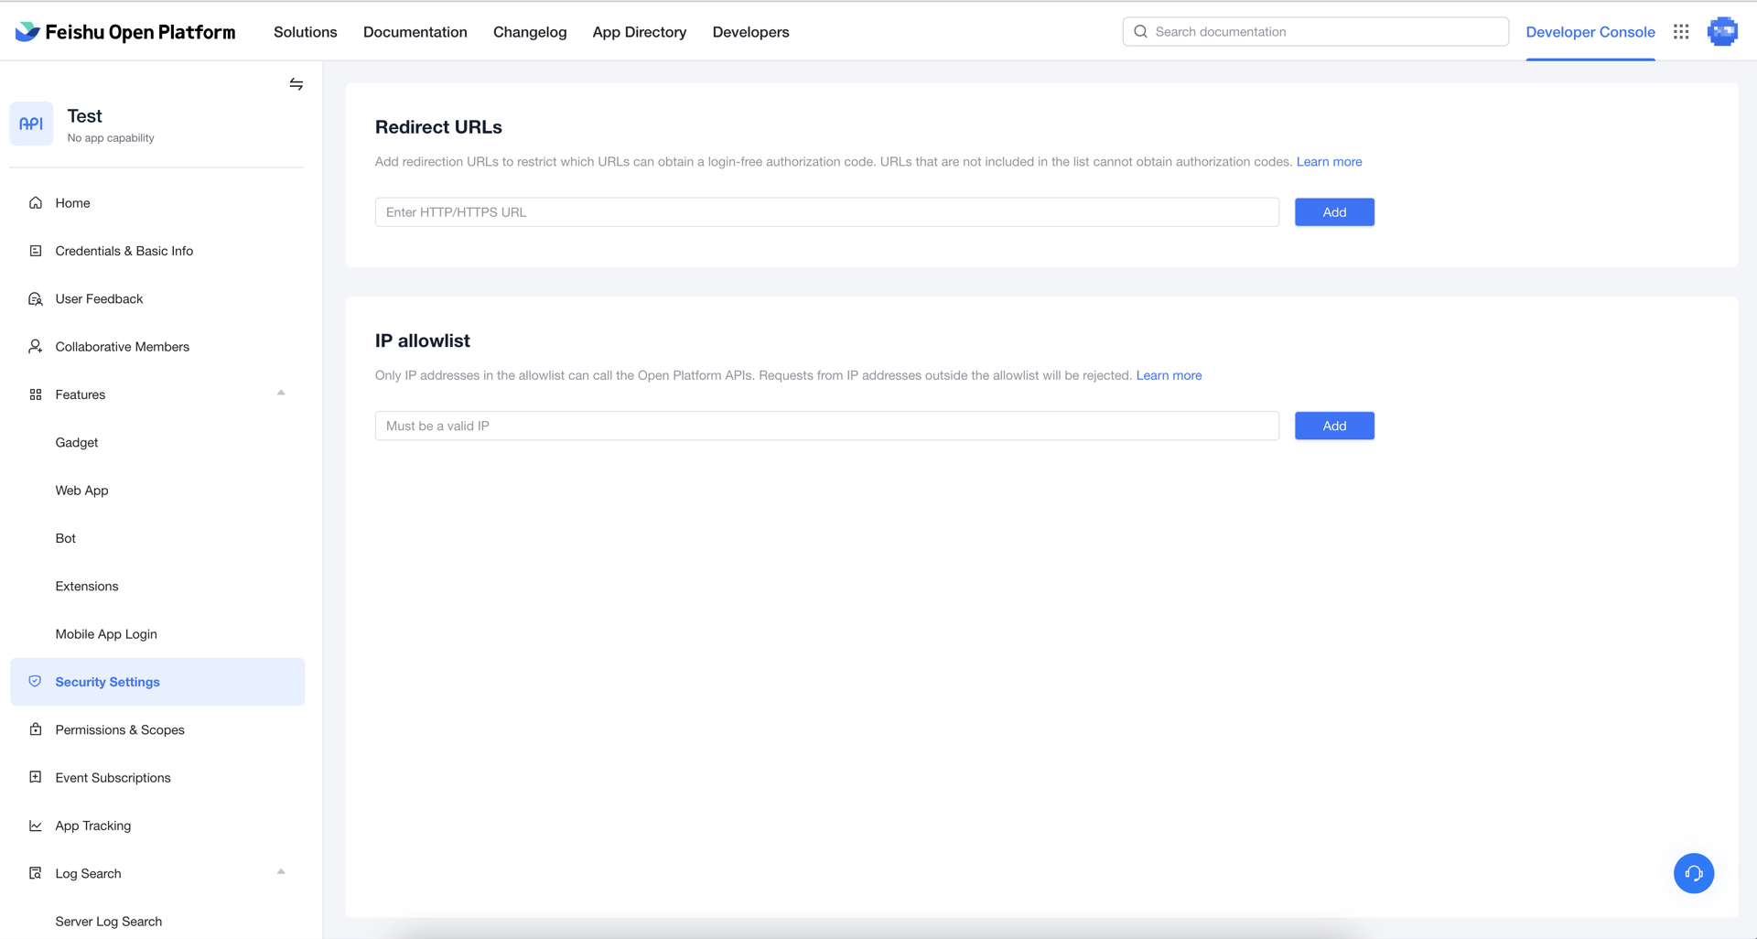The image size is (1757, 939).
Task: Collapse the Log Search section arrow
Action: click(281, 872)
